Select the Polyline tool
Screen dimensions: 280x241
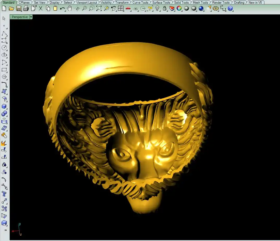click(x=4, y=33)
